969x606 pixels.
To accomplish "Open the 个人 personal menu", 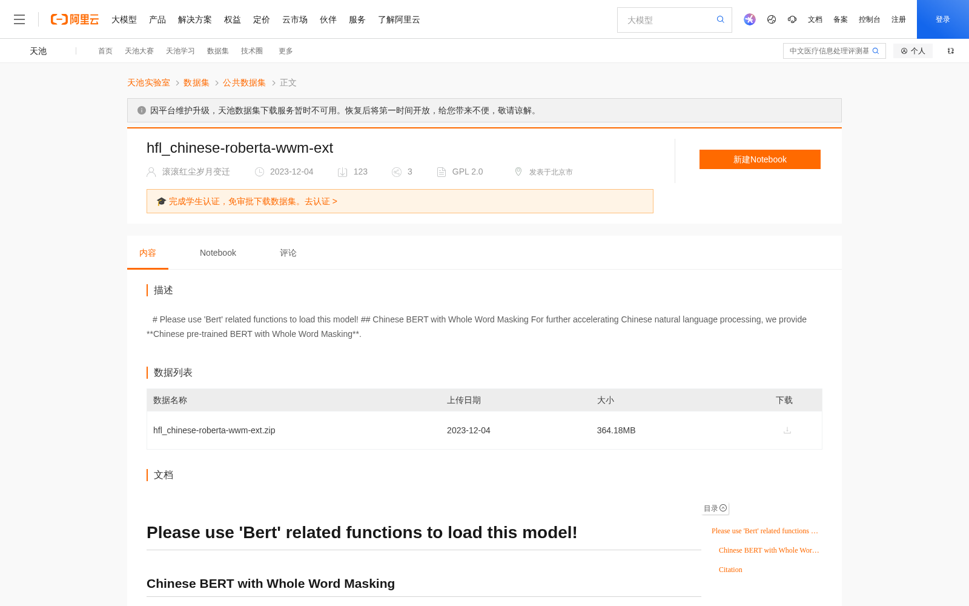I will pos(913,51).
